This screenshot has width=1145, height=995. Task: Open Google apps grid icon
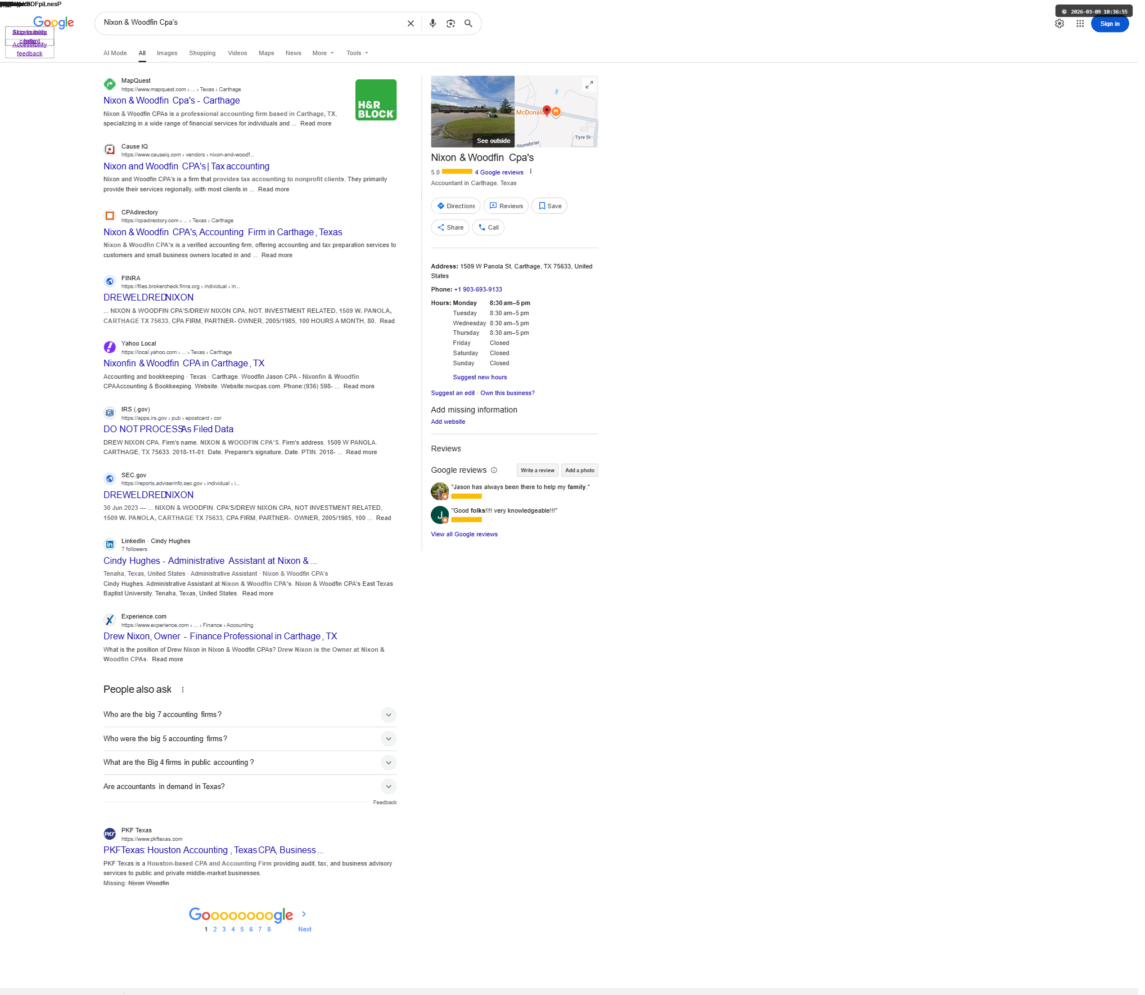pyautogui.click(x=1080, y=24)
